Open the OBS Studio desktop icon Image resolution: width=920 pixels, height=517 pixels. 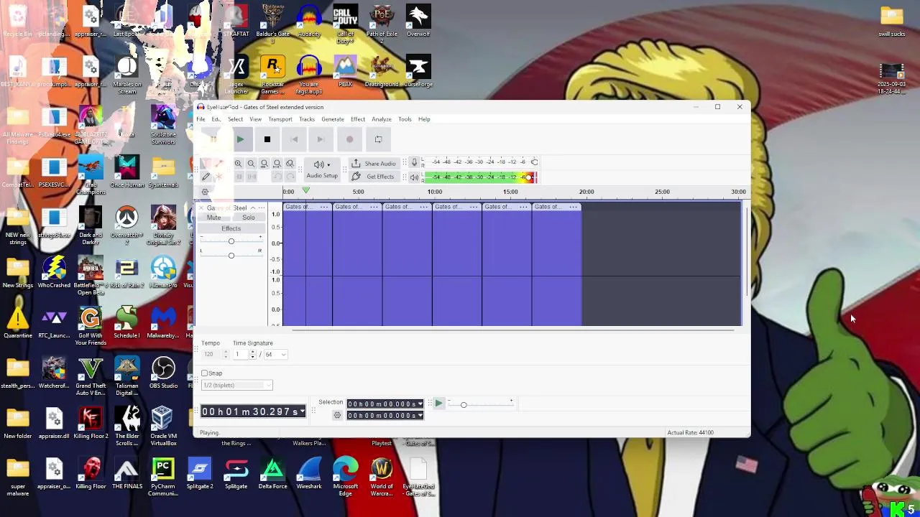[163, 373]
